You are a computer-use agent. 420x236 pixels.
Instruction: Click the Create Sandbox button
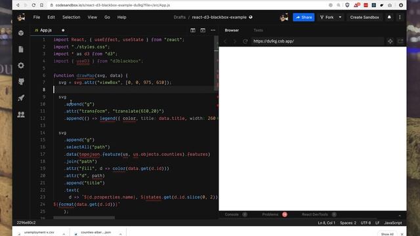tap(365, 17)
